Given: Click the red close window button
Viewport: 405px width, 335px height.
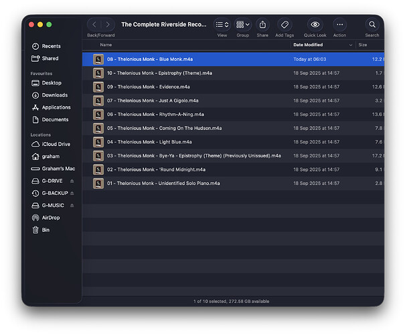Looking at the screenshot, I should [31, 25].
